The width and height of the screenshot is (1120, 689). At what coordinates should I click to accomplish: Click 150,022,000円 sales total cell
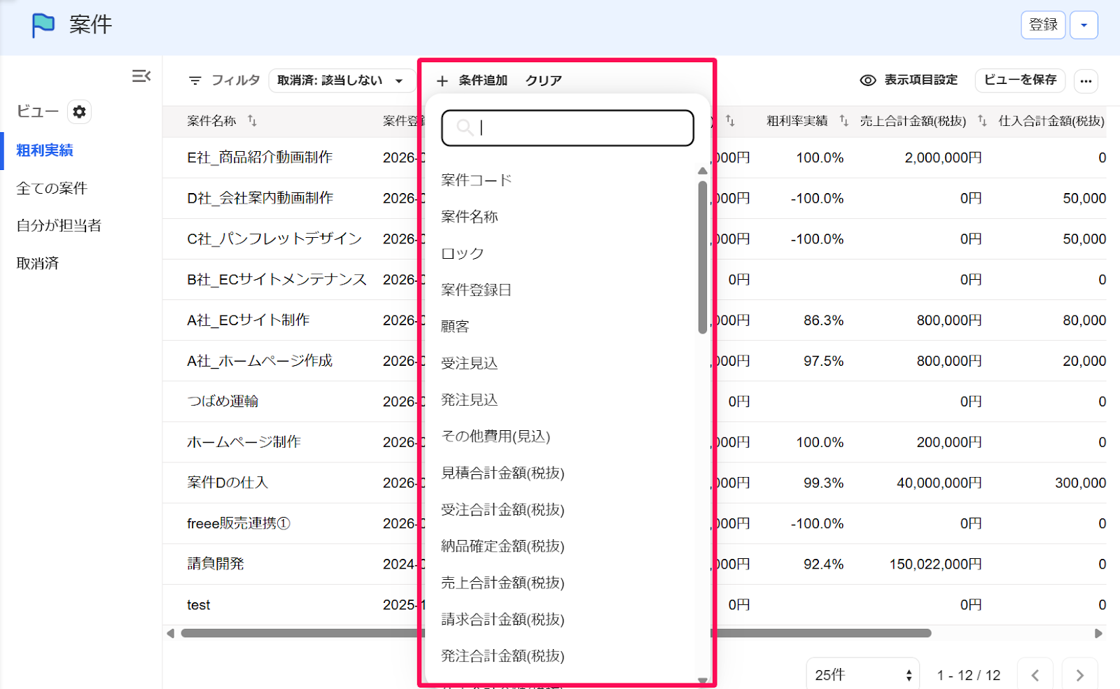pos(935,564)
